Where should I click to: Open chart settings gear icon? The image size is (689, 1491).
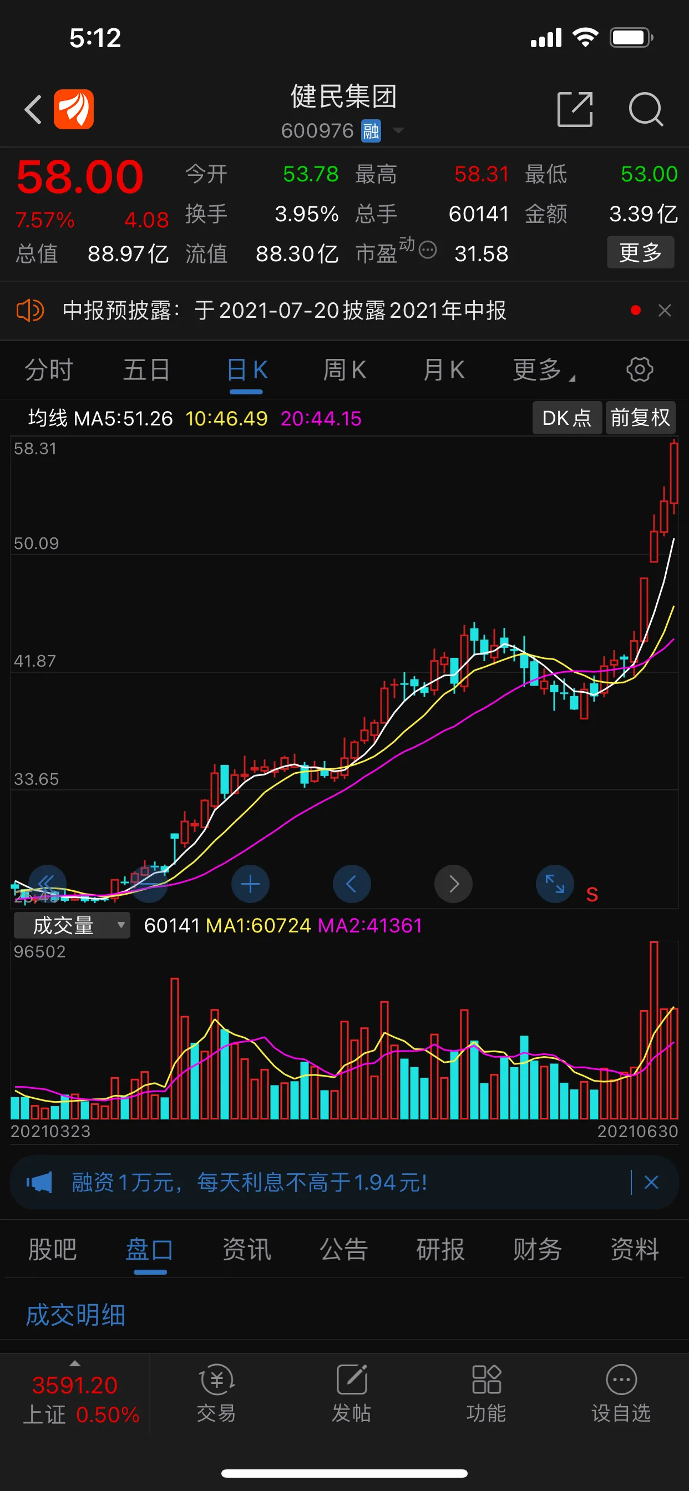[x=640, y=369]
